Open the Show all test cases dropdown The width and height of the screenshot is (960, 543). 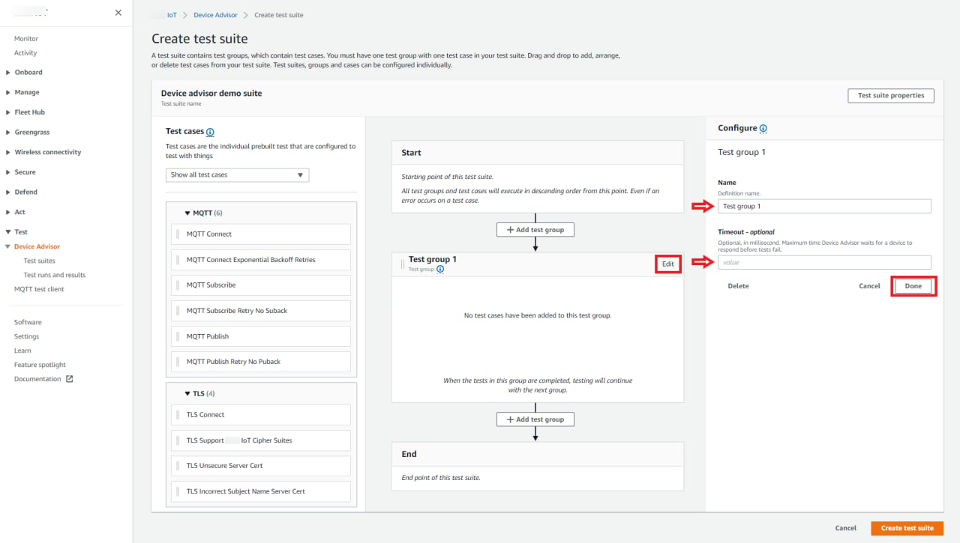[237, 175]
